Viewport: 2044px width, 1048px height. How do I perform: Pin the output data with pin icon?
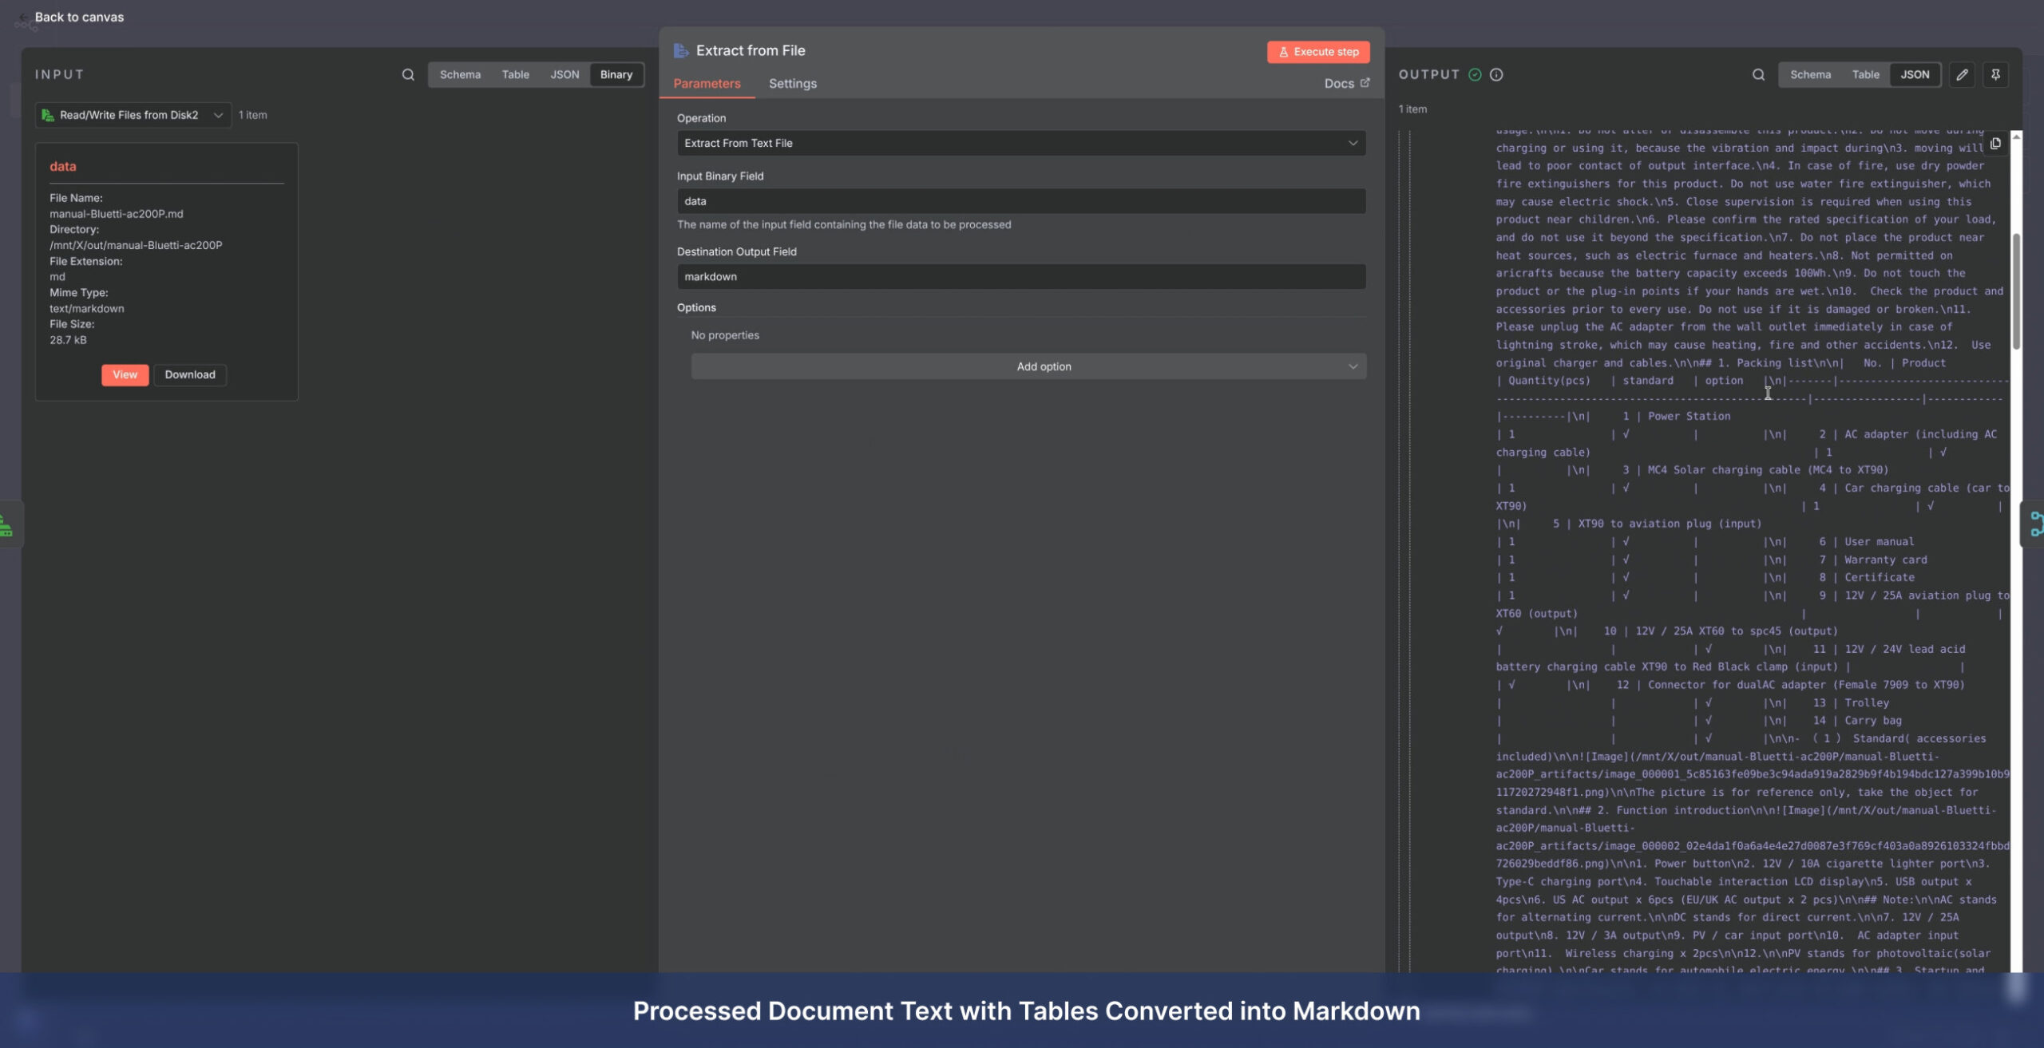[x=1995, y=74]
